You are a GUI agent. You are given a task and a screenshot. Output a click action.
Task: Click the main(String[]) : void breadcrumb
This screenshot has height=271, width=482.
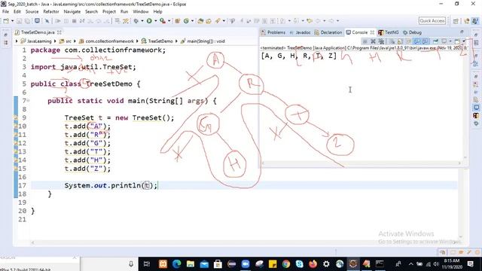pos(203,41)
